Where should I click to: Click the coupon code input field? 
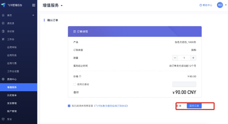tap(184, 84)
